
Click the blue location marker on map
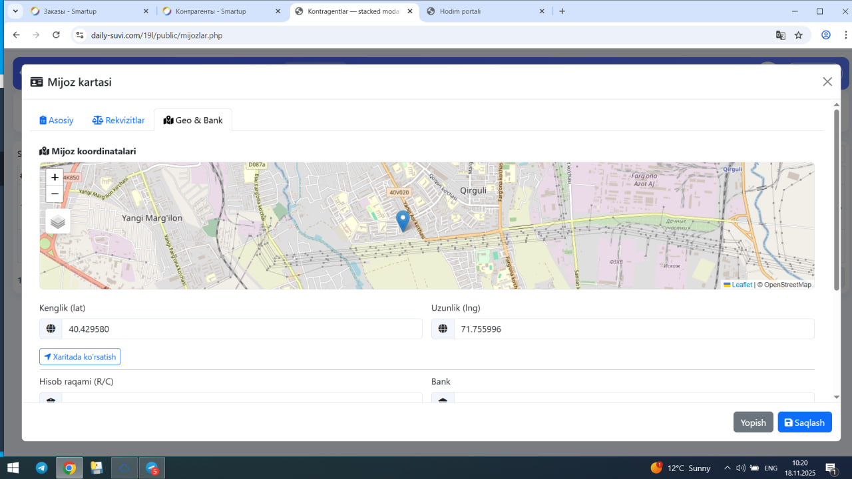(x=403, y=220)
